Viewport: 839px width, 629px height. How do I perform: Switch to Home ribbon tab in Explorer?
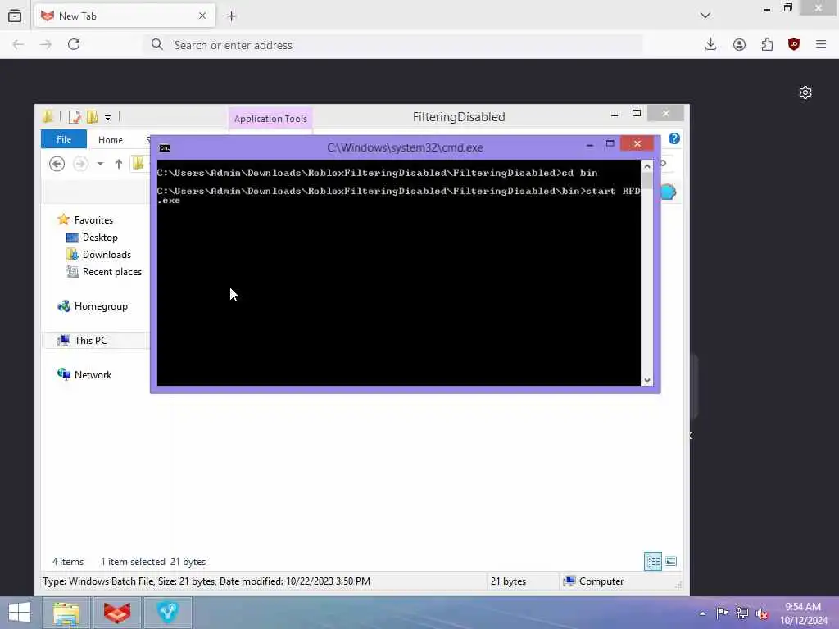pyautogui.click(x=111, y=139)
